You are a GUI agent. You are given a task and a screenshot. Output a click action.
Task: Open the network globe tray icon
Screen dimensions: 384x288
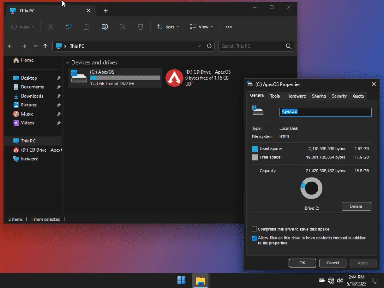click(331, 280)
